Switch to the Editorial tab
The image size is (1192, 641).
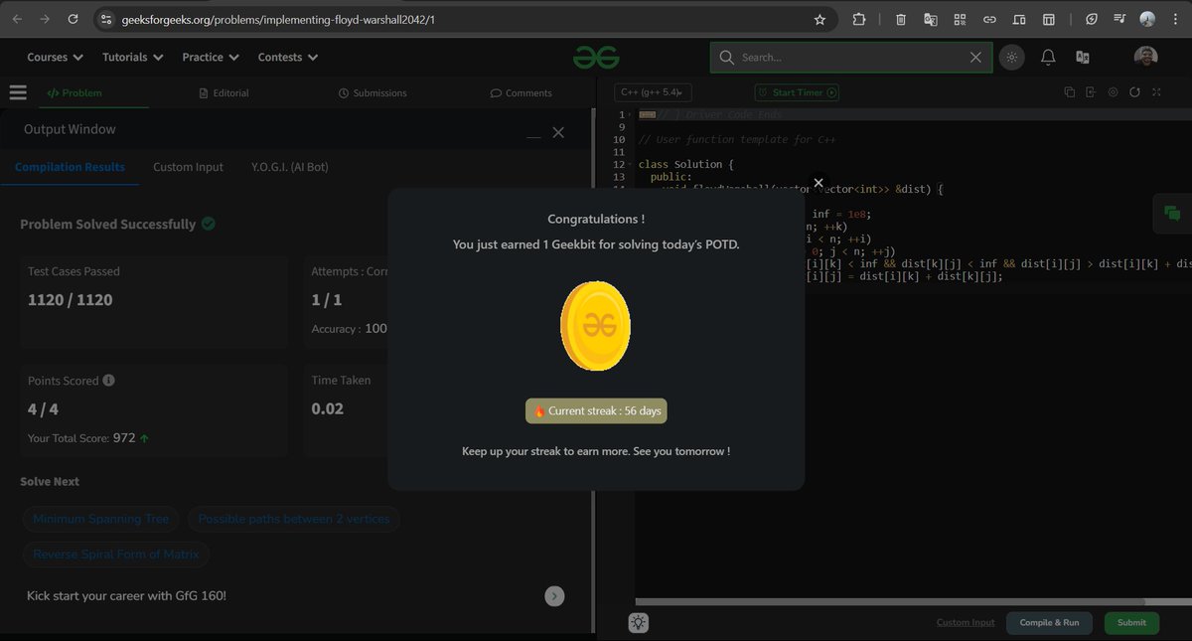pos(224,93)
